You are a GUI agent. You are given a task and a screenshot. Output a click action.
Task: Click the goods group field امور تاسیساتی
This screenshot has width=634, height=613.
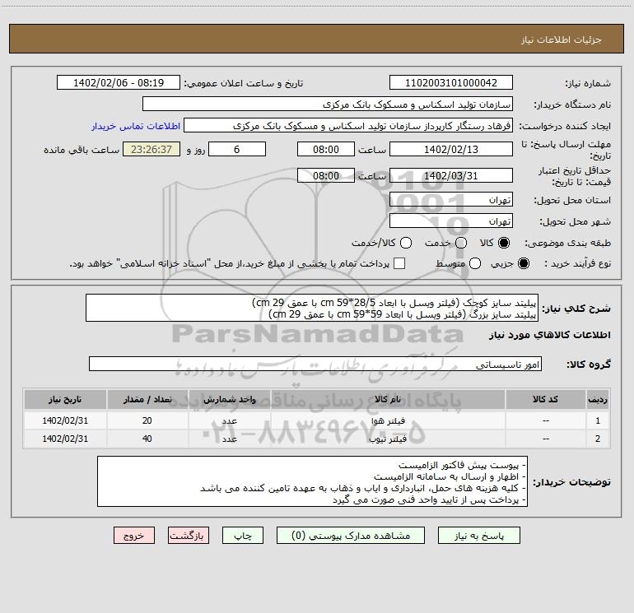pos(315,364)
